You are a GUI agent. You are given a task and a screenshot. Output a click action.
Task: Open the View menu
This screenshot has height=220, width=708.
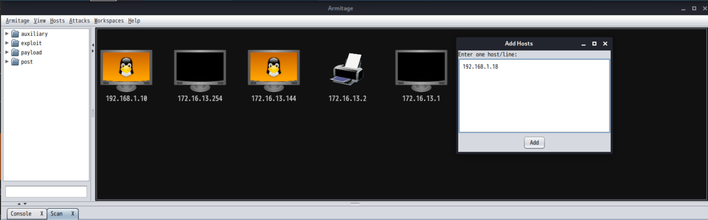40,21
